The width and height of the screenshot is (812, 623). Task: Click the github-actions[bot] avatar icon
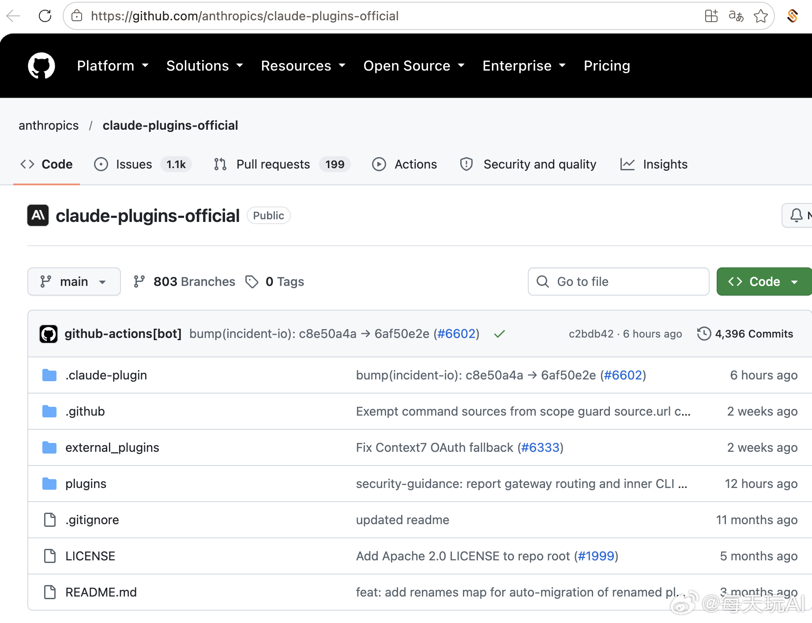pyautogui.click(x=49, y=334)
